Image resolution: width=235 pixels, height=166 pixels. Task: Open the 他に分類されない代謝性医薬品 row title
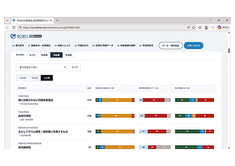(x=36, y=100)
